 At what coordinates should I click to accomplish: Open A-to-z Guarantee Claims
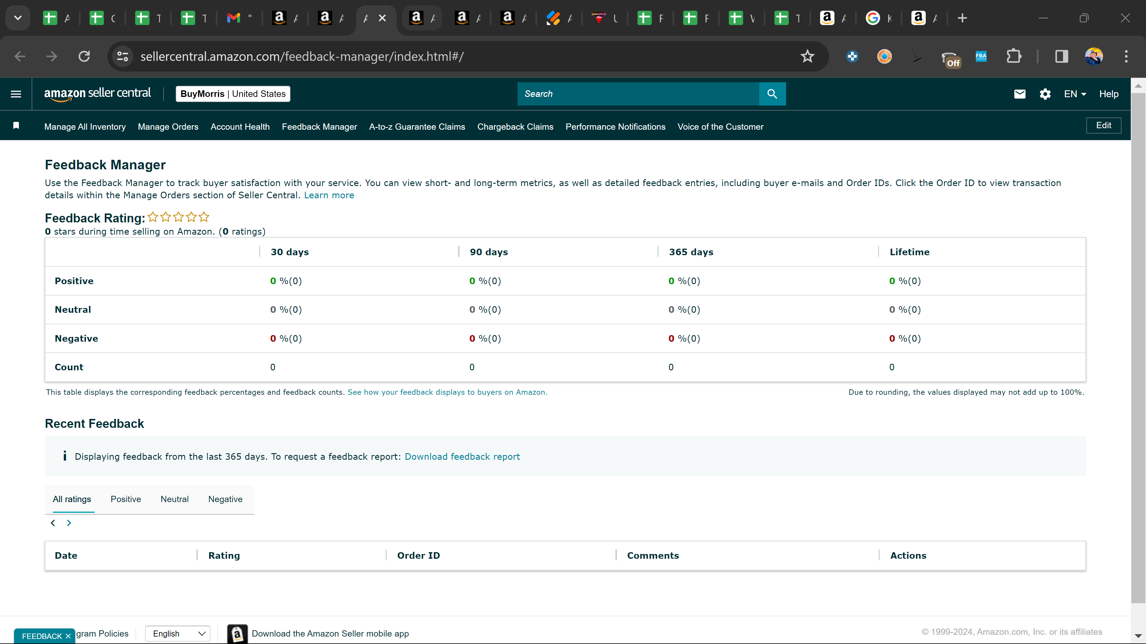tap(417, 127)
